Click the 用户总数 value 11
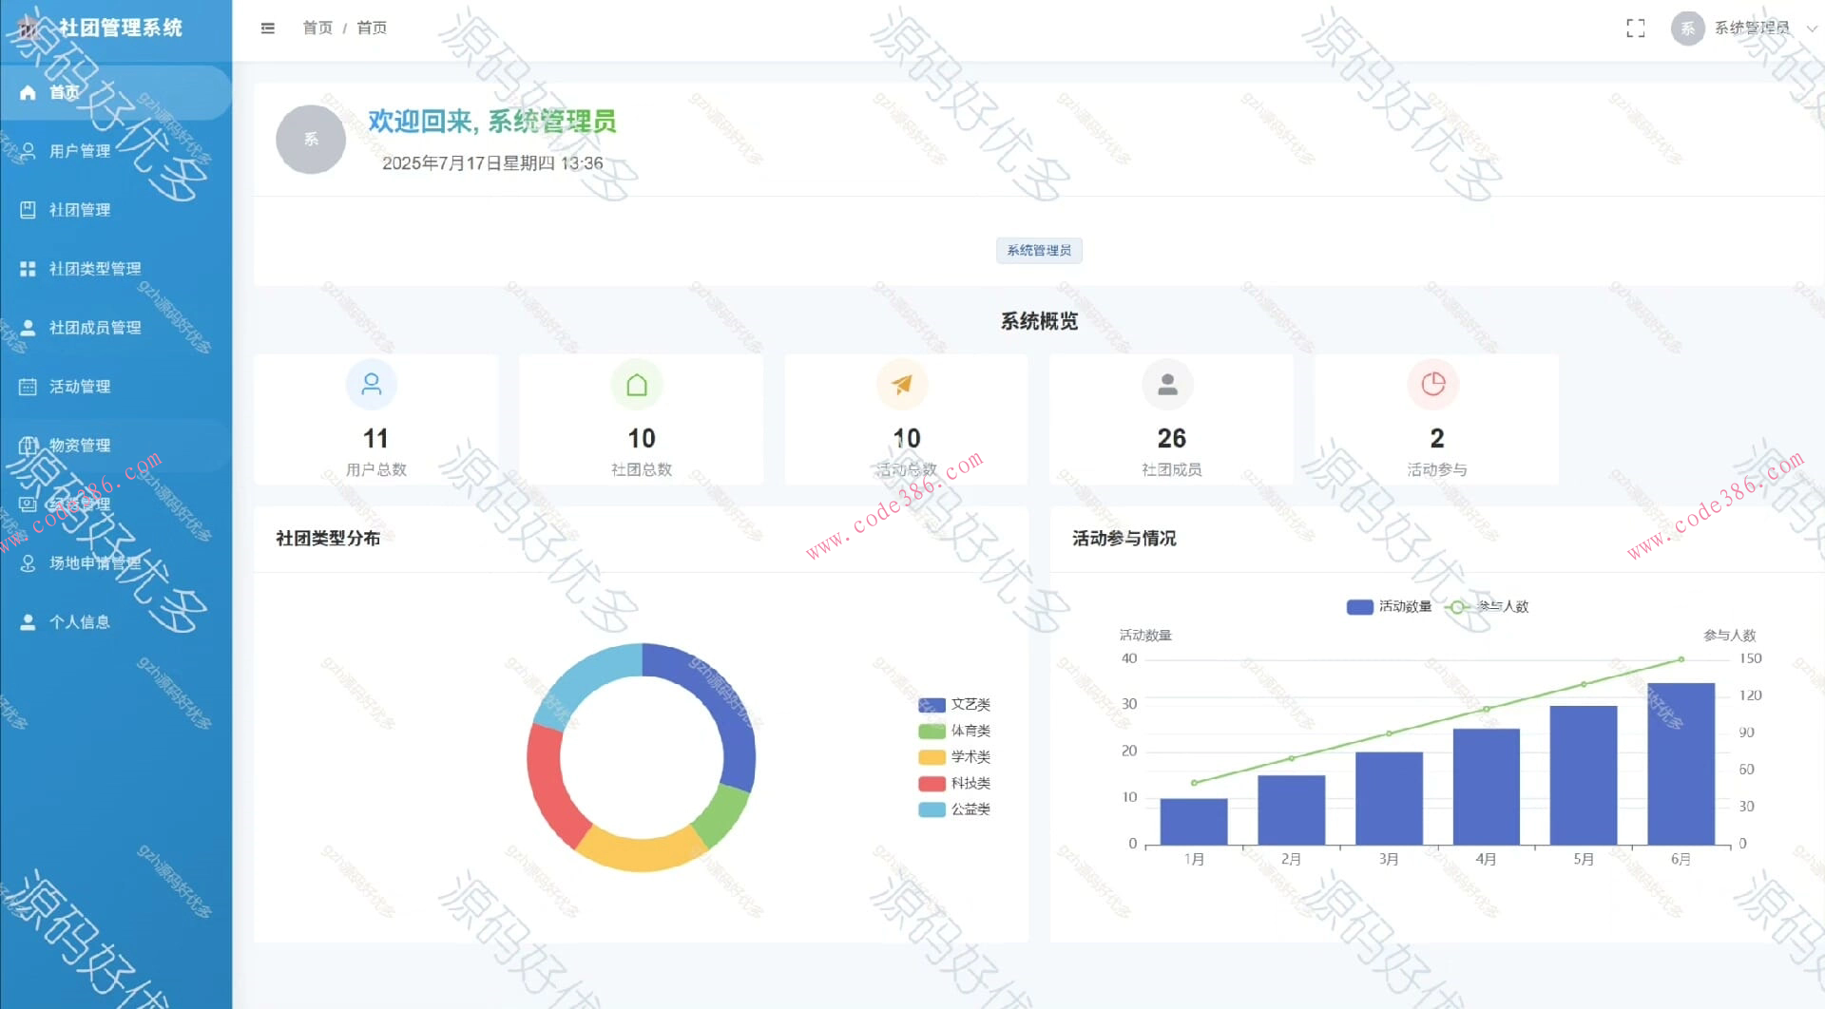The width and height of the screenshot is (1825, 1009). click(x=375, y=439)
